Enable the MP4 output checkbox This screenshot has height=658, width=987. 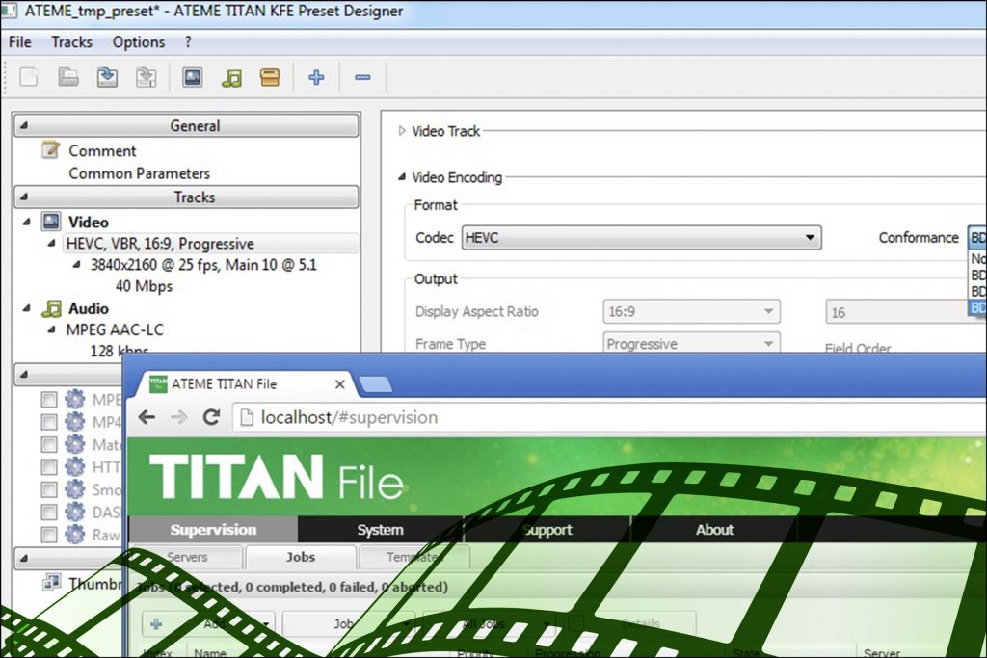click(x=48, y=422)
